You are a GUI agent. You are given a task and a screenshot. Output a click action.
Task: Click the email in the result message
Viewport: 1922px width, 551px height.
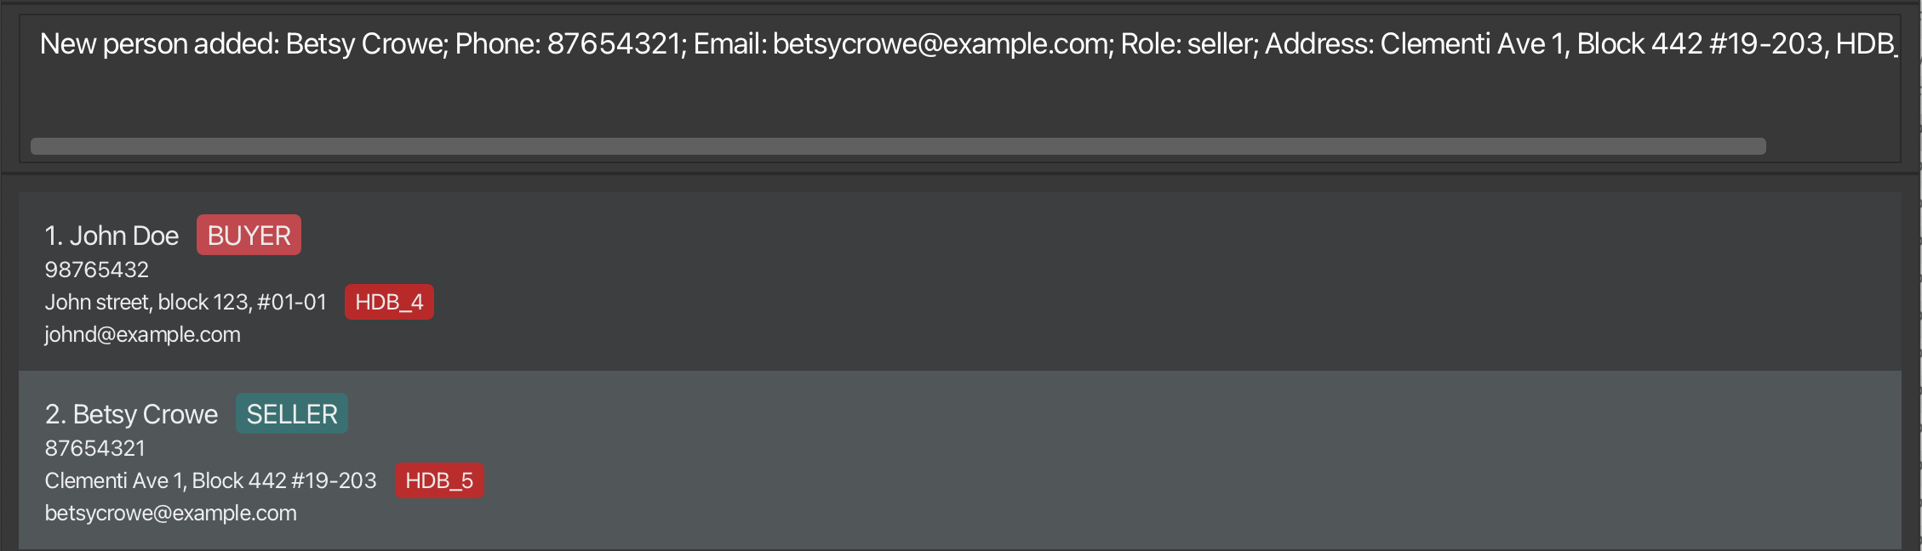point(902,44)
